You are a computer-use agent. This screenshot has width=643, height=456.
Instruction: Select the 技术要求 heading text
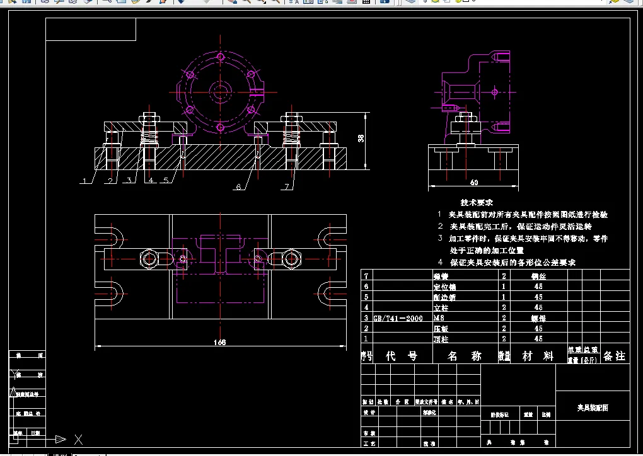point(477,202)
